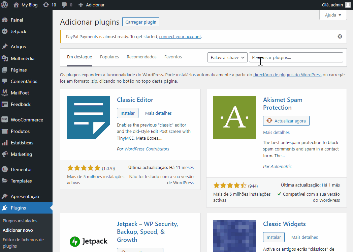Click the Feedback form icon
The height and width of the screenshot is (252, 353).
click(x=5, y=104)
